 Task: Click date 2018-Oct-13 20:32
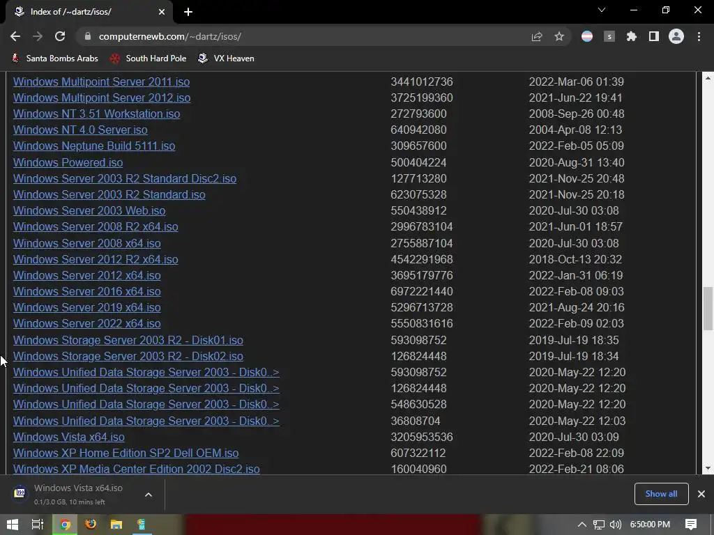[x=575, y=259]
